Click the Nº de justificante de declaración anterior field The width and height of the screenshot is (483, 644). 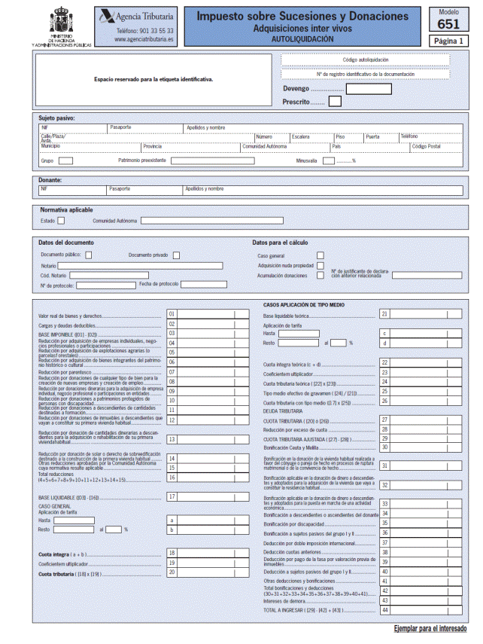[427, 275]
